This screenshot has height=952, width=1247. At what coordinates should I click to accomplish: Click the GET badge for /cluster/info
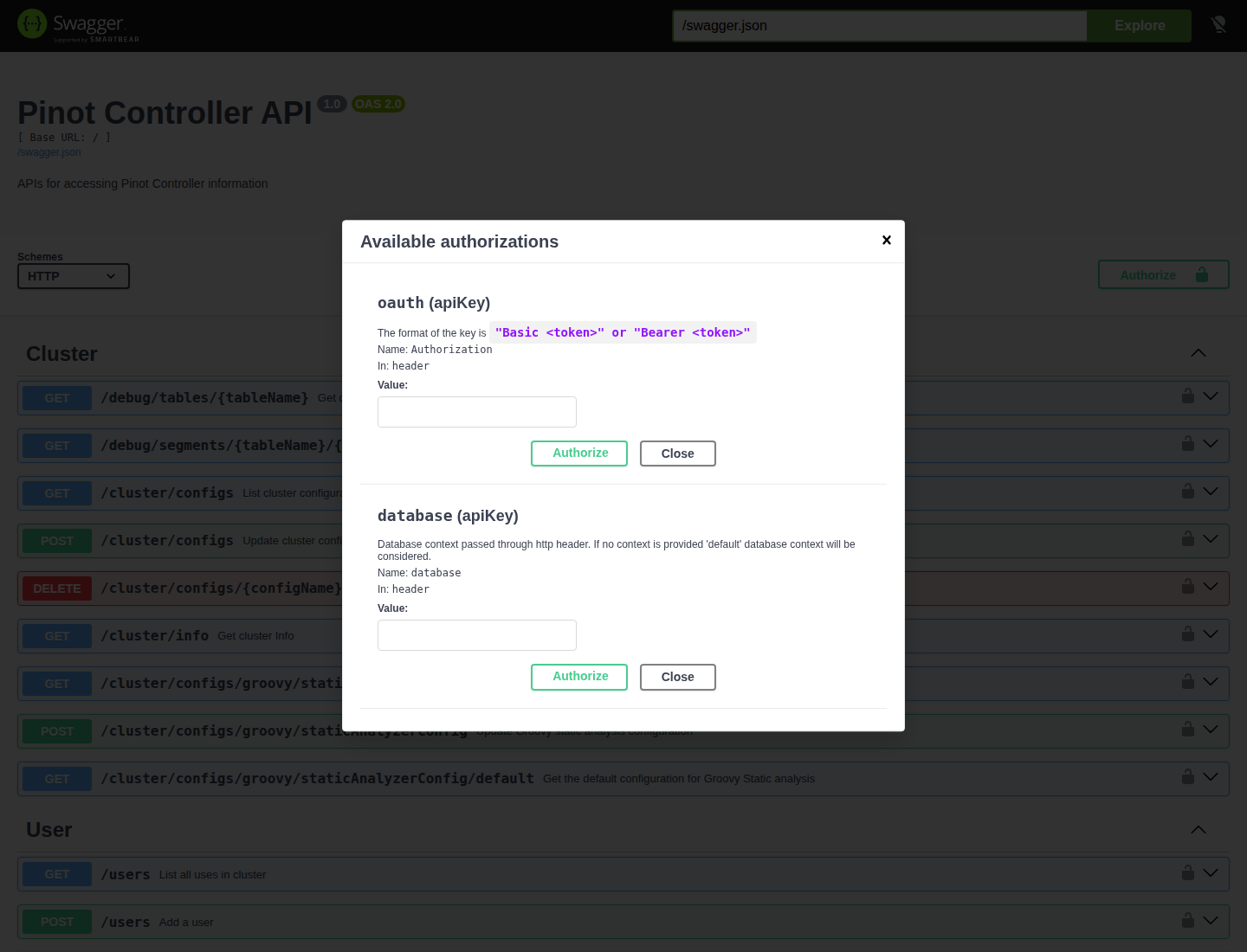click(57, 636)
